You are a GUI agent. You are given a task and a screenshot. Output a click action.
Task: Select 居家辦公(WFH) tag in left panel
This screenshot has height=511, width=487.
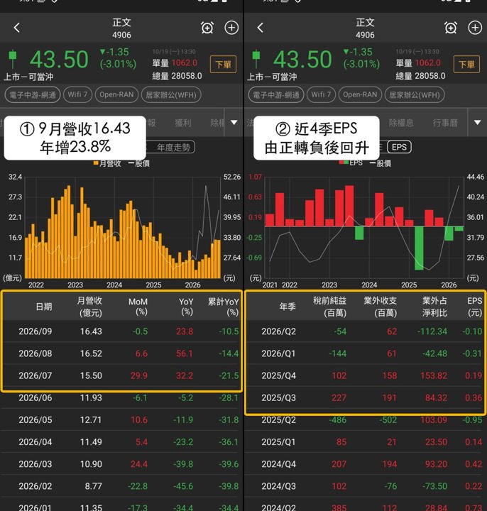pos(171,95)
